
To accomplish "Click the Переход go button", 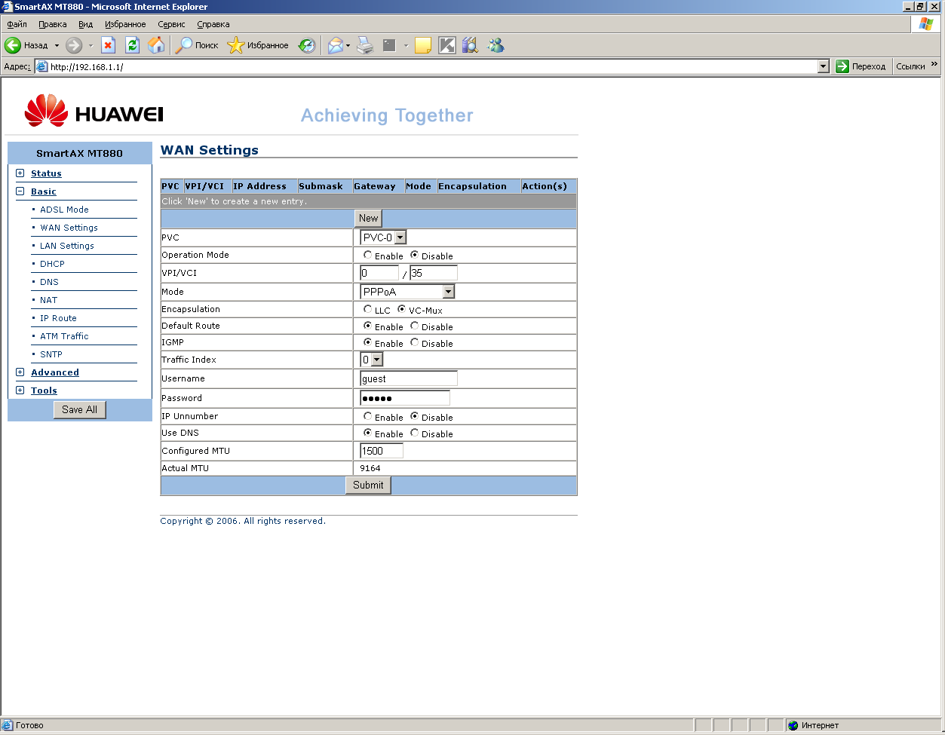I will click(x=861, y=66).
